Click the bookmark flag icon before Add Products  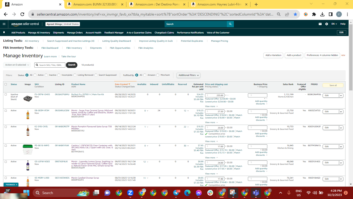(4, 33)
